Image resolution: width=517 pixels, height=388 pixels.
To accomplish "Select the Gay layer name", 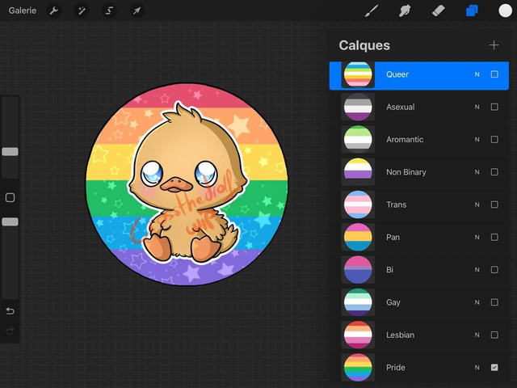I will coord(393,302).
